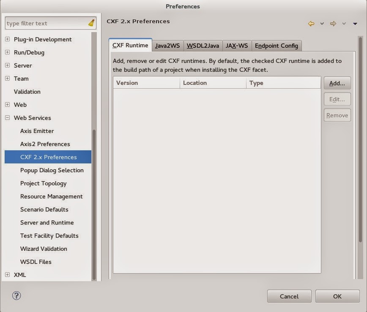Go forward with the yellow right arrow
367x312 pixels.
[x=333, y=24]
